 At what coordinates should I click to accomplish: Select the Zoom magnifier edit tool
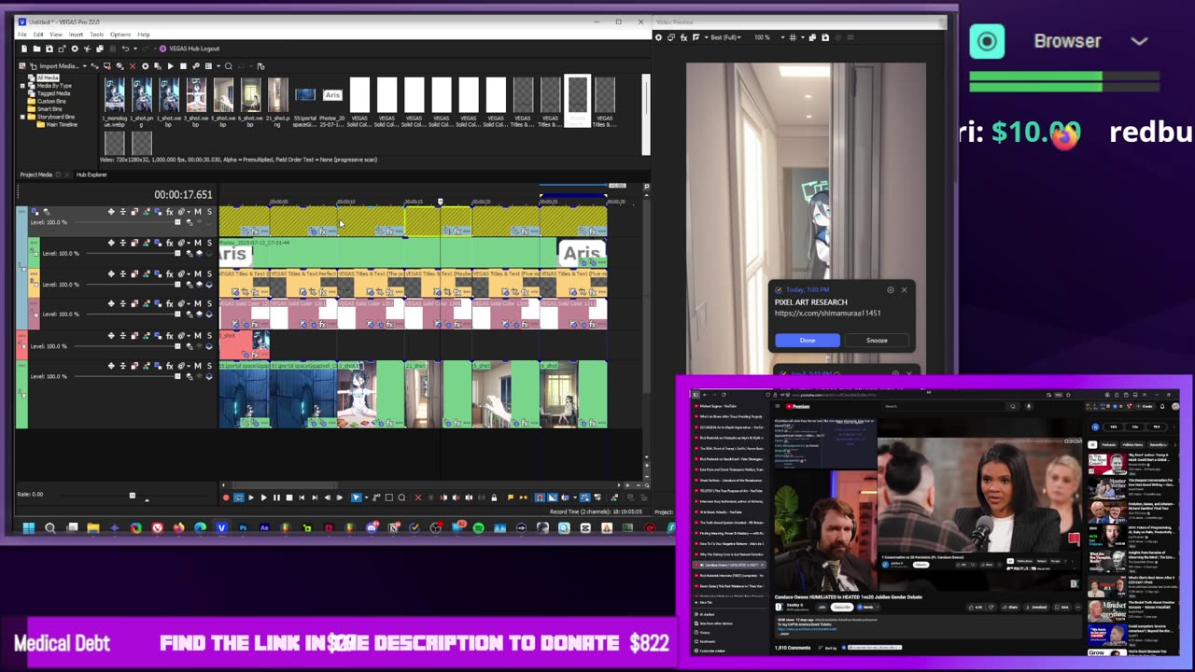pyautogui.click(x=401, y=497)
